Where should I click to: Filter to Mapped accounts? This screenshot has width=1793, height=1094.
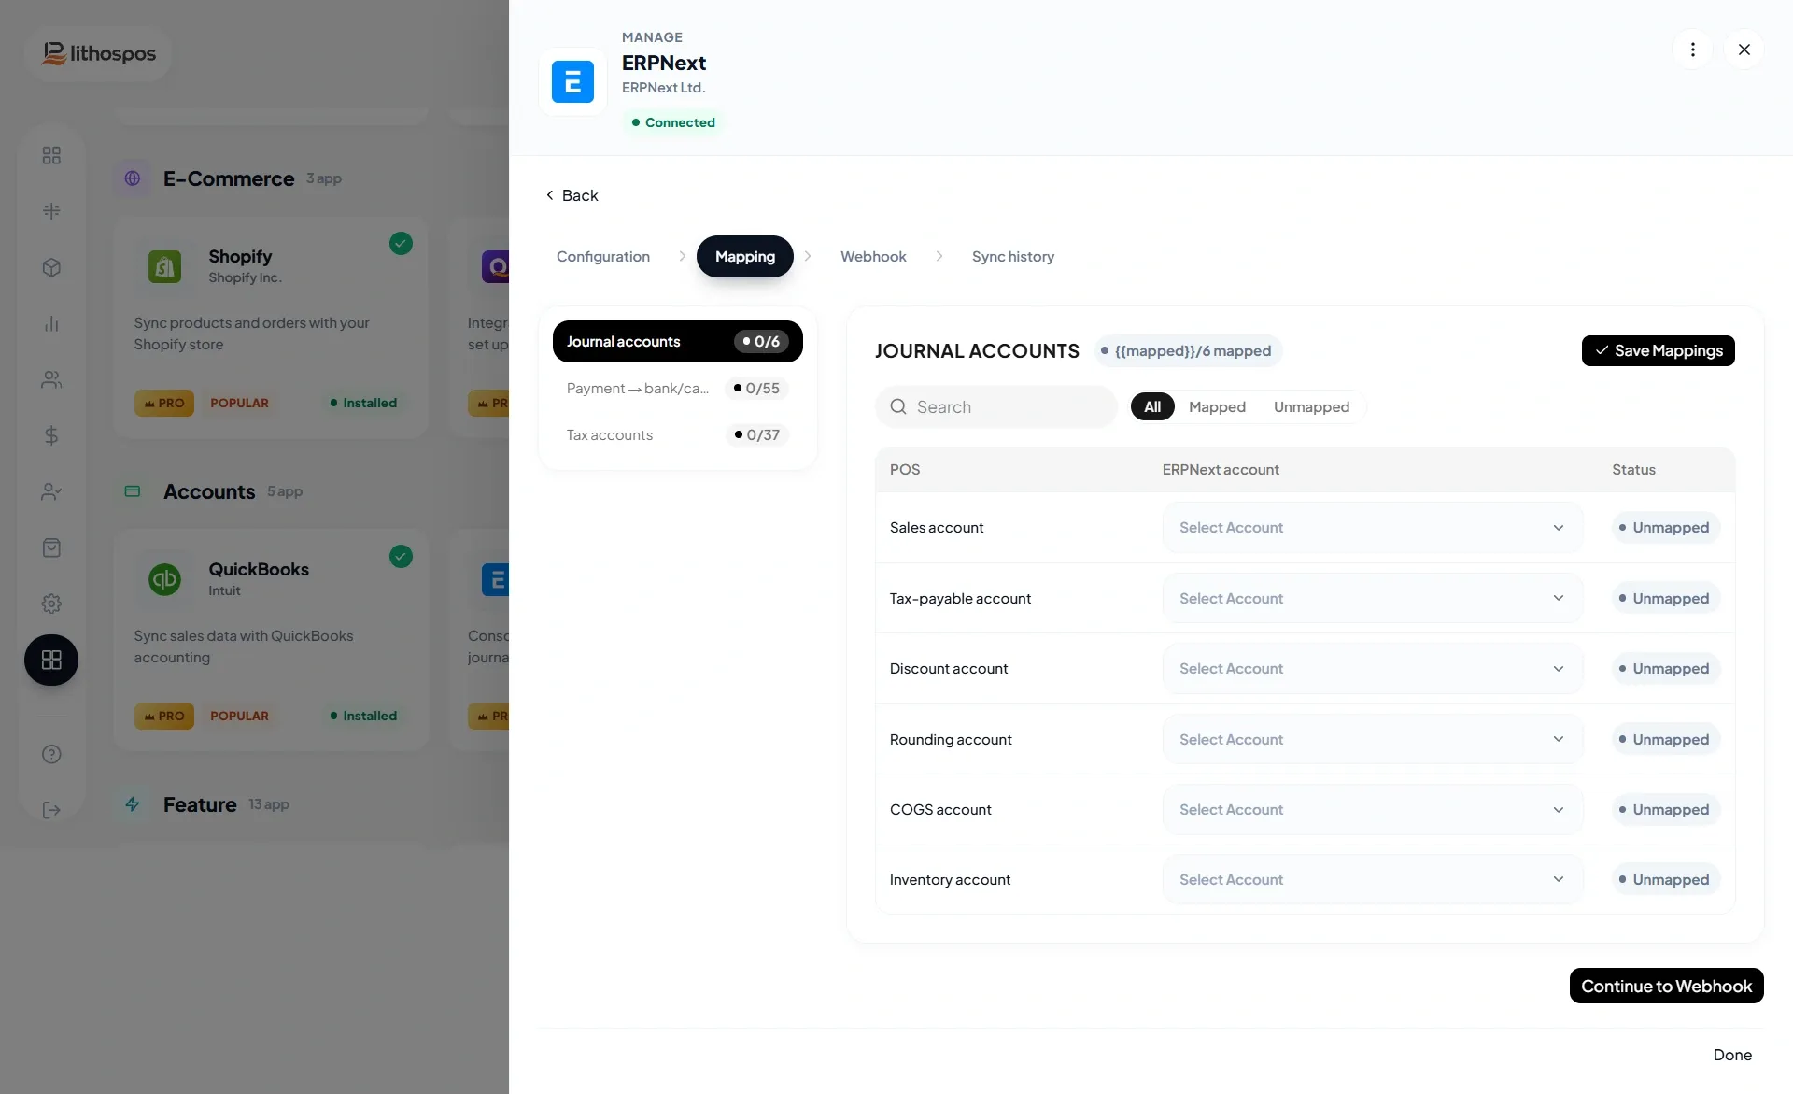click(x=1217, y=407)
